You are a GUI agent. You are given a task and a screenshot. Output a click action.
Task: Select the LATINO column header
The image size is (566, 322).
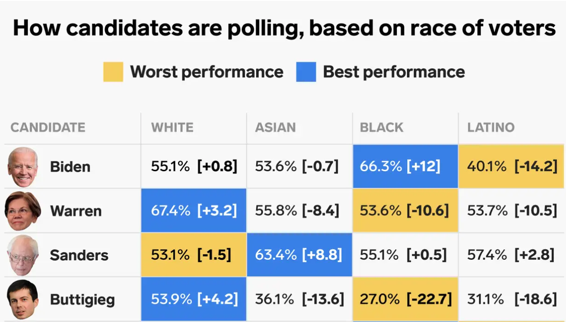(x=491, y=128)
